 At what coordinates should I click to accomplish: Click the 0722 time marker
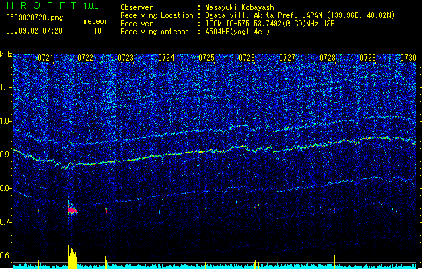pyautogui.click(x=86, y=59)
